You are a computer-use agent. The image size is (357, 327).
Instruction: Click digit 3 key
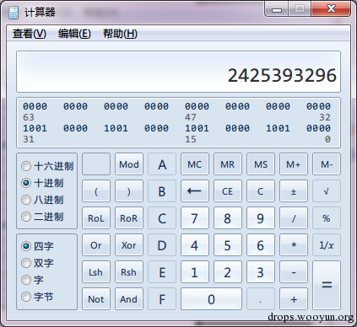click(261, 272)
